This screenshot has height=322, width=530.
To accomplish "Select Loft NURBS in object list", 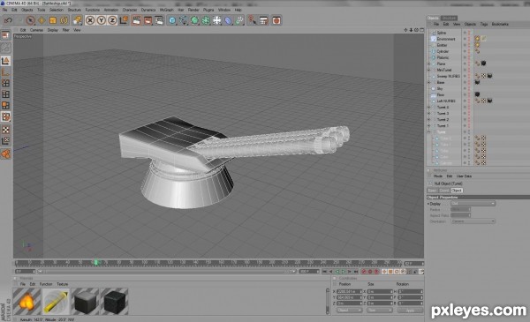I will click(446, 101).
